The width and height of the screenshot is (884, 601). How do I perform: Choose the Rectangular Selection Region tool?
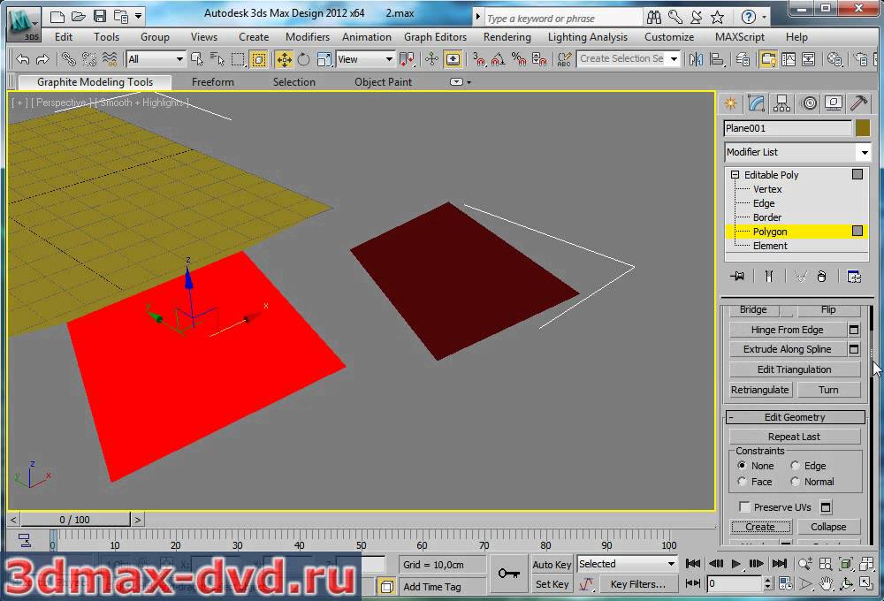238,58
